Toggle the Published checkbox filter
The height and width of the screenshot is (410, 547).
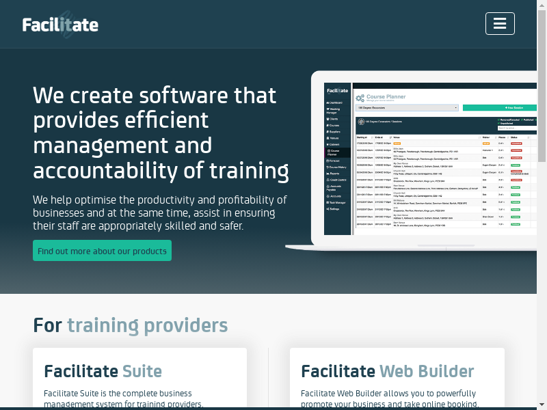(x=521, y=119)
